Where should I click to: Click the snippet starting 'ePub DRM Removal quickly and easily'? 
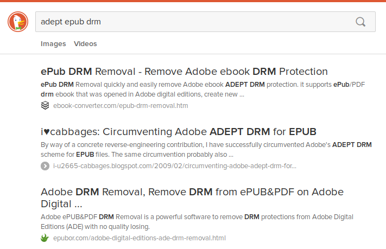pyautogui.click(x=203, y=90)
